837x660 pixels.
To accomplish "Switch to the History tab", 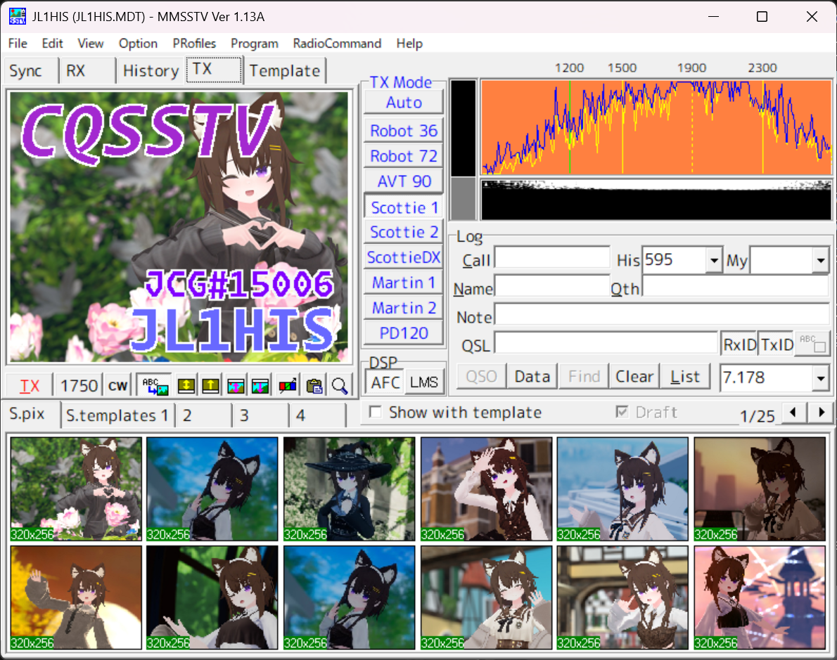I will point(151,71).
